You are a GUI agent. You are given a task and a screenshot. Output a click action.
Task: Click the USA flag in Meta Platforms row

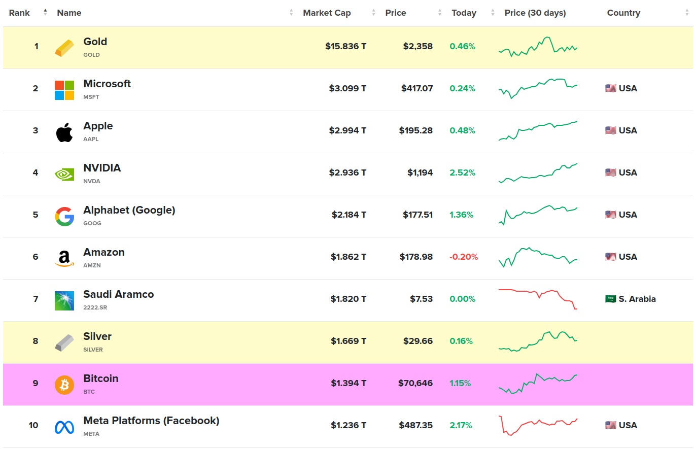coord(610,425)
